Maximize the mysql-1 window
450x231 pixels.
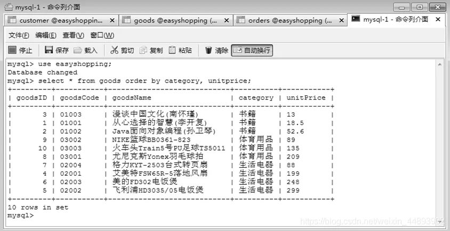420,7
